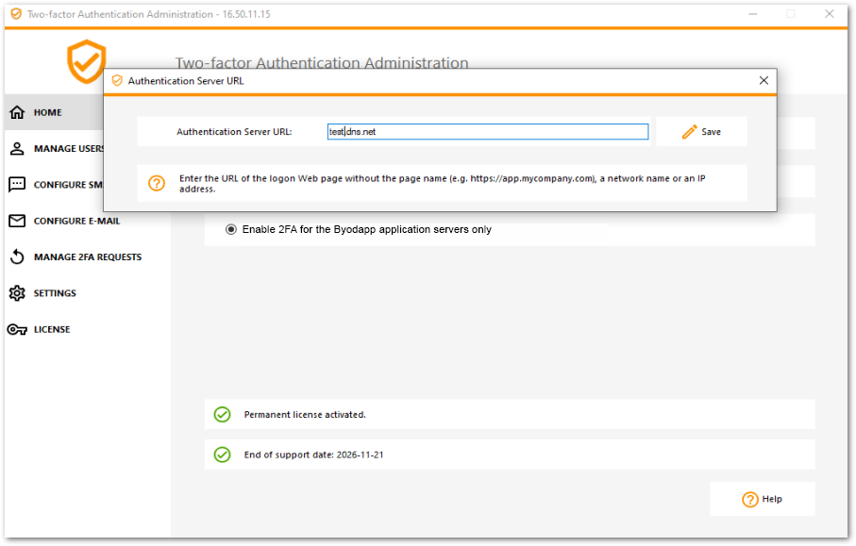Image resolution: width=856 pixels, height=546 pixels.
Task: Click the 'Authentication Server URL:' field label
Action: click(234, 131)
